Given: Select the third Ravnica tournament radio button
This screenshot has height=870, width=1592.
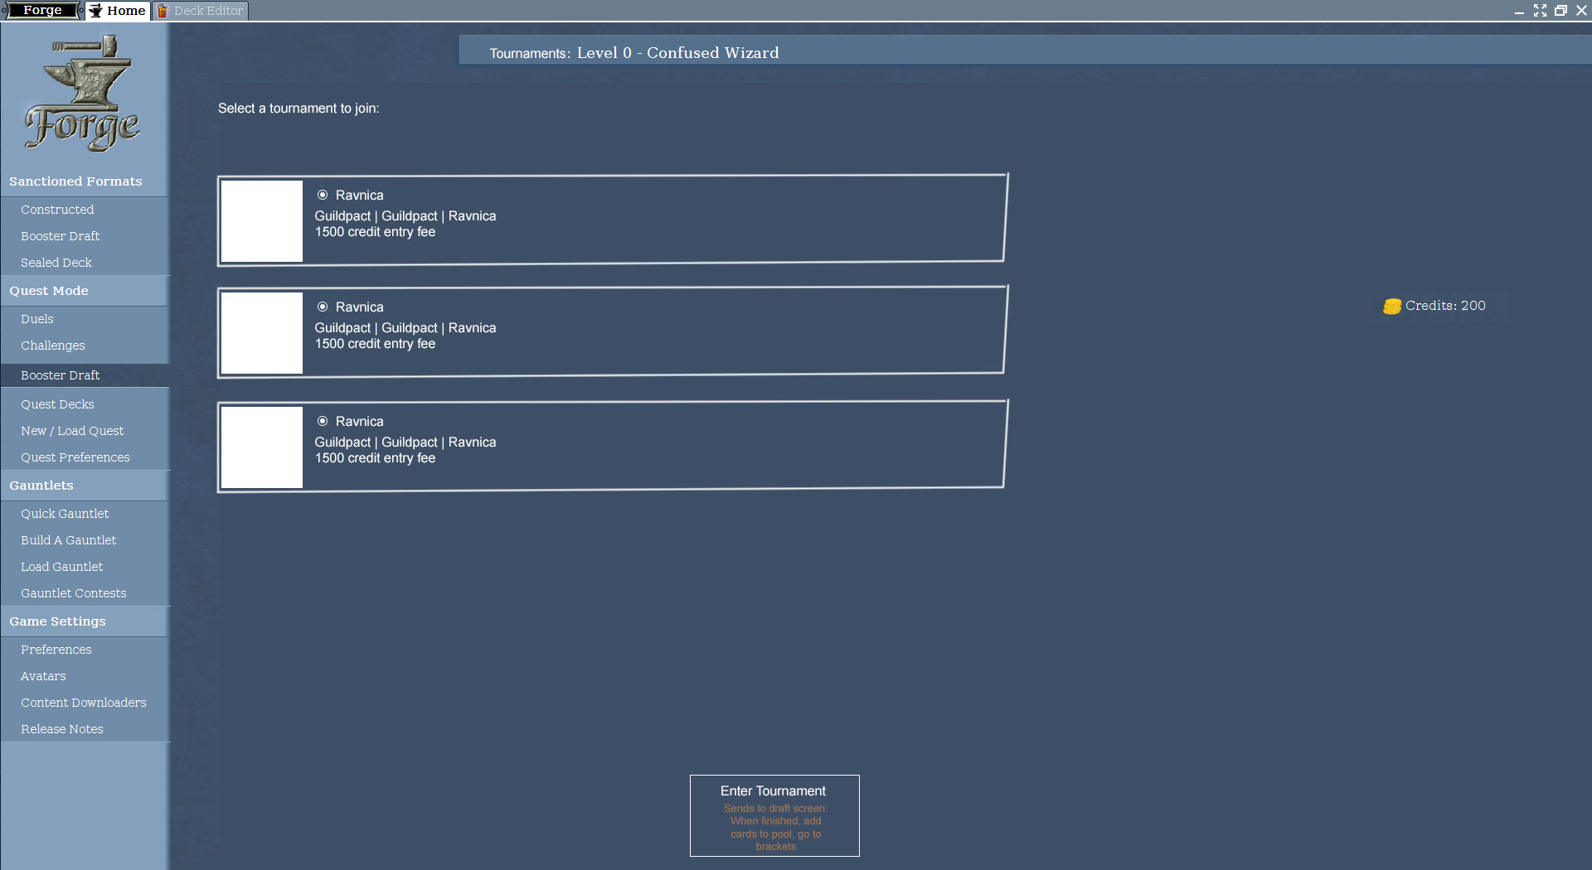Looking at the screenshot, I should (x=323, y=422).
